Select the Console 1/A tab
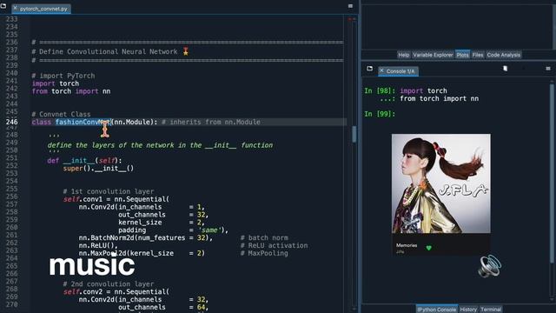Viewport: 556px width, 313px height. [399, 71]
